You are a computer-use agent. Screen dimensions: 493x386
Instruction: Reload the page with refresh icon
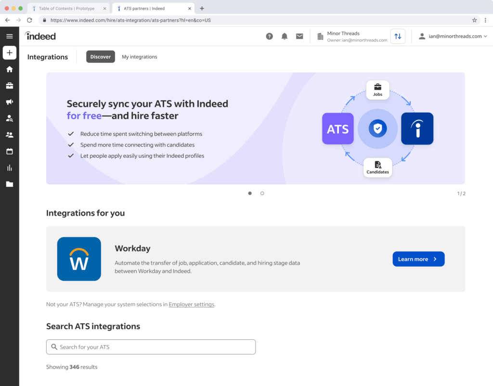pos(29,20)
